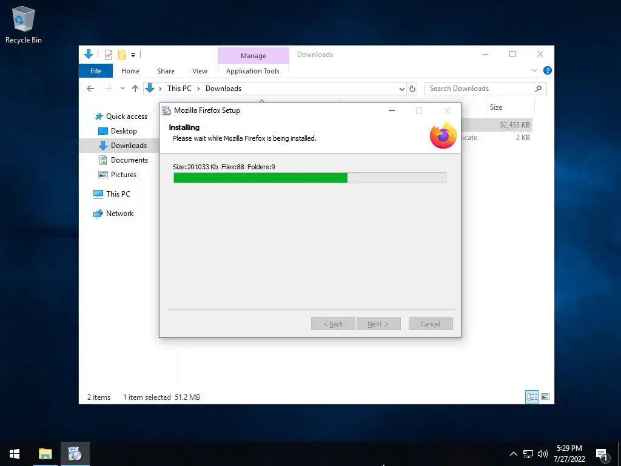The height and width of the screenshot is (466, 621).
Task: Click the Properties checkmark icon in quick access toolbar
Action: coord(108,55)
